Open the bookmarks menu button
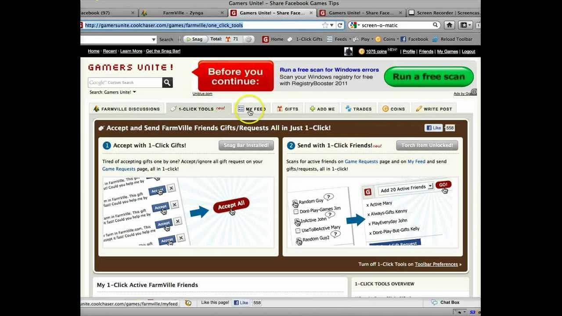Image resolution: width=562 pixels, height=316 pixels. [x=465, y=25]
